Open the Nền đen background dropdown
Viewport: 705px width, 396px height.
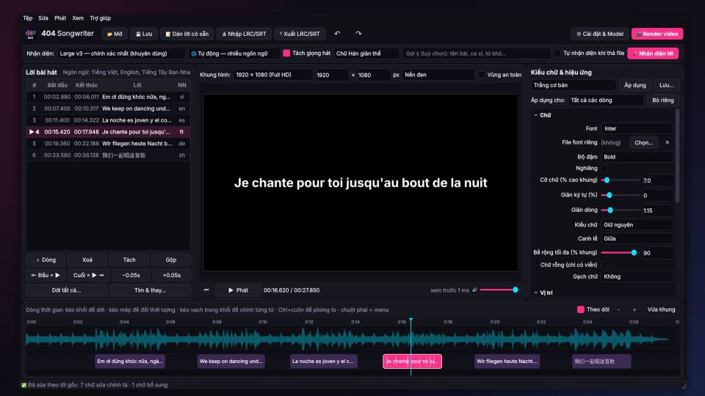pos(438,75)
